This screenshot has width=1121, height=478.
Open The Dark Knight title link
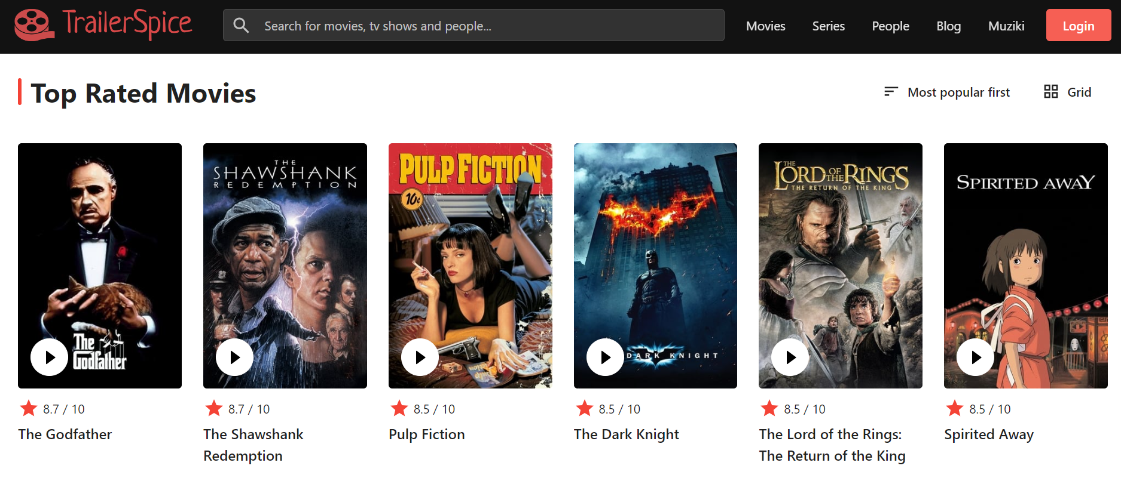(627, 434)
